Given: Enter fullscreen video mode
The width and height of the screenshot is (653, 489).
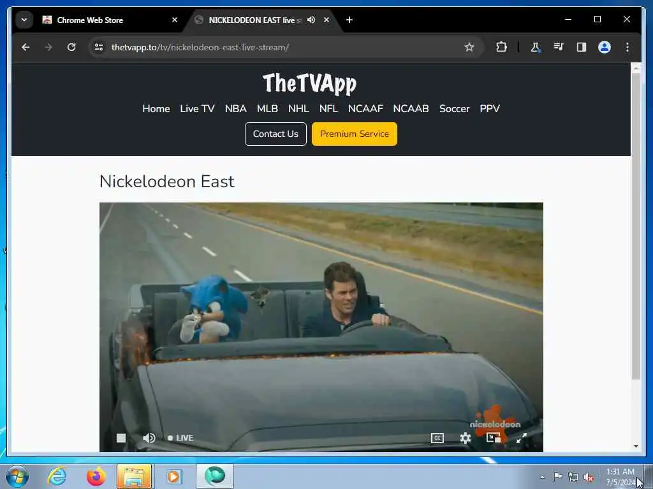Looking at the screenshot, I should (x=522, y=438).
